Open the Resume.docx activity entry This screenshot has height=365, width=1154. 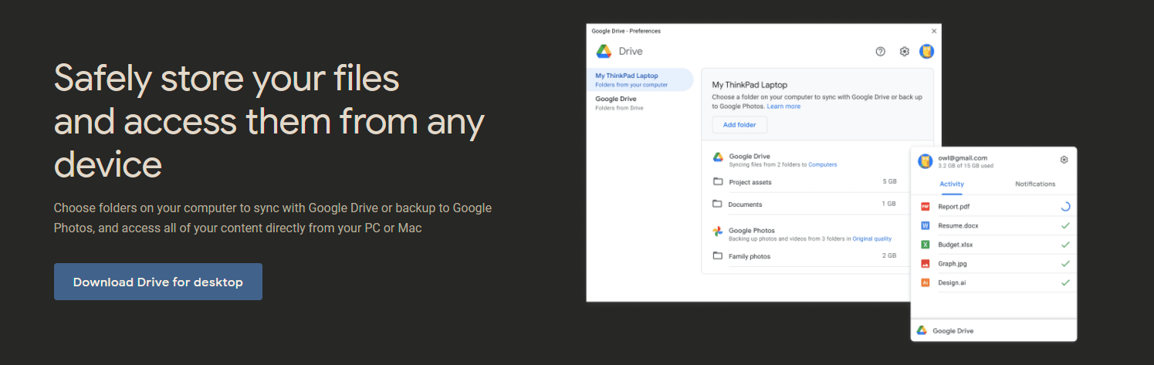pyautogui.click(x=994, y=225)
